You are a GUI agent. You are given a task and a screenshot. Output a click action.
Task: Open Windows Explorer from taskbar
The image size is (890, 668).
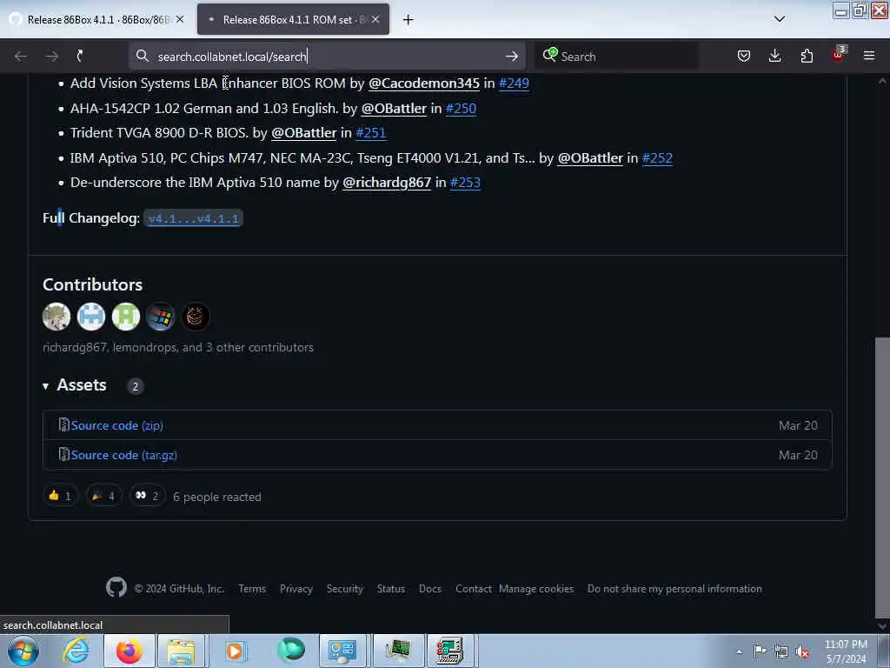tap(181, 651)
